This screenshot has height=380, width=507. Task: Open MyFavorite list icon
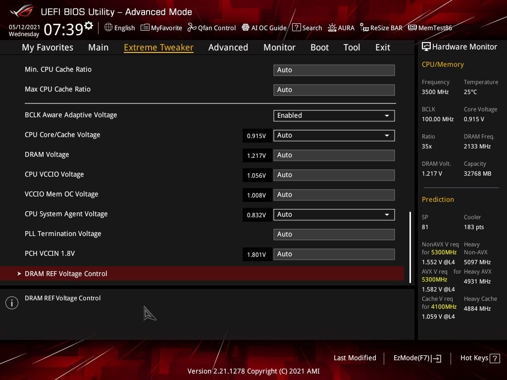click(145, 28)
